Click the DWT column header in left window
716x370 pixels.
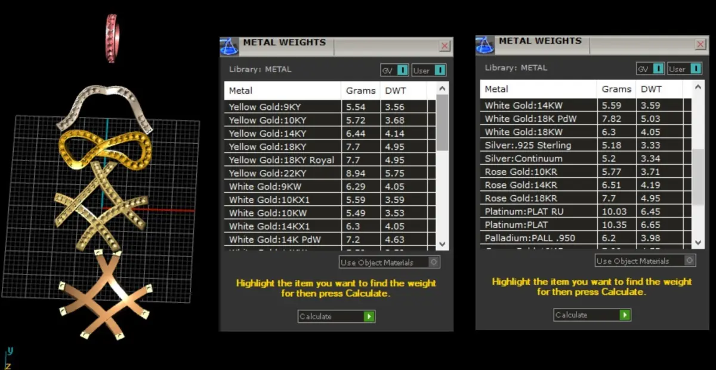click(x=403, y=91)
